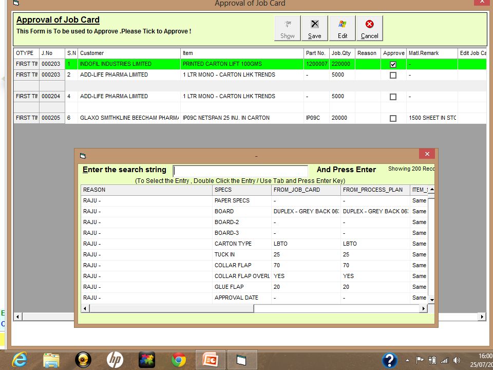Select the TUCK IN row
This screenshot has width=493, height=370.
(254, 254)
